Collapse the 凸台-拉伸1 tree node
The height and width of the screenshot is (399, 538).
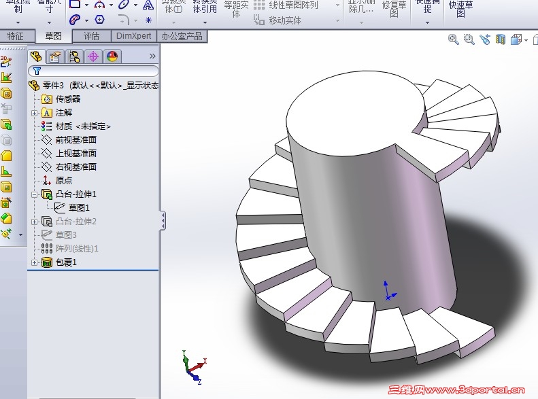pos(34,194)
